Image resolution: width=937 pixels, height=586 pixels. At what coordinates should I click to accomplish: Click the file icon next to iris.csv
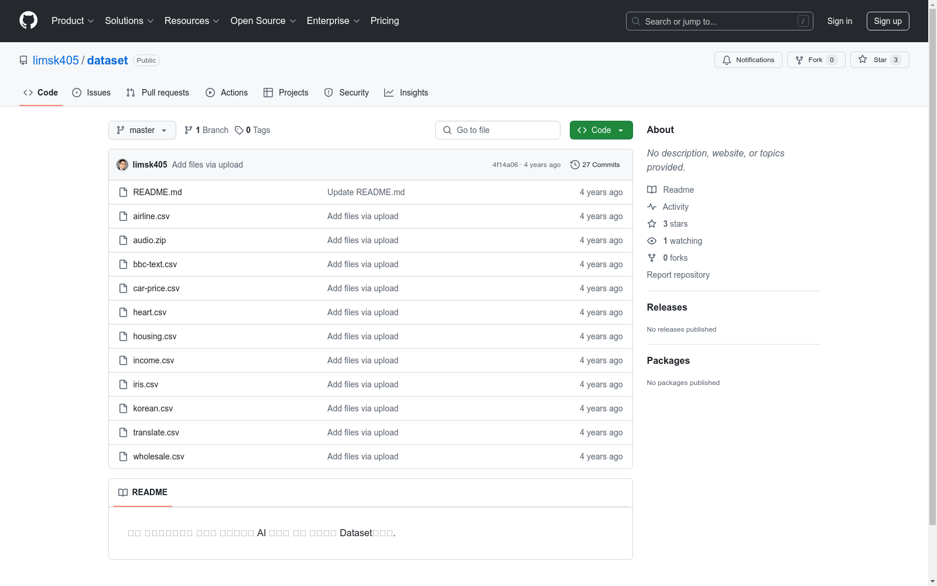[123, 384]
